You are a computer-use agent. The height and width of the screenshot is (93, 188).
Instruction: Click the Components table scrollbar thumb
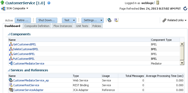[182, 53]
